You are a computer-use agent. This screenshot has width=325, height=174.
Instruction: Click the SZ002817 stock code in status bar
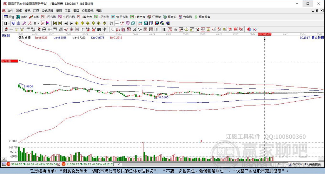[x=300, y=164]
